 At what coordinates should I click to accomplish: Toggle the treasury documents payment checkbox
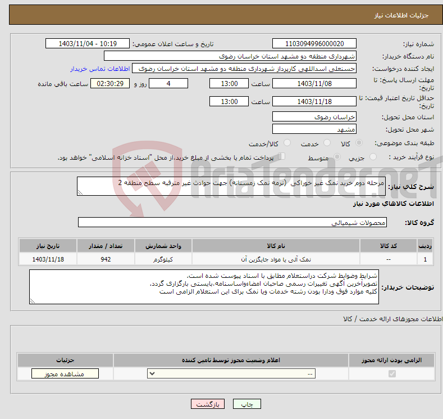pyautogui.click(x=282, y=156)
